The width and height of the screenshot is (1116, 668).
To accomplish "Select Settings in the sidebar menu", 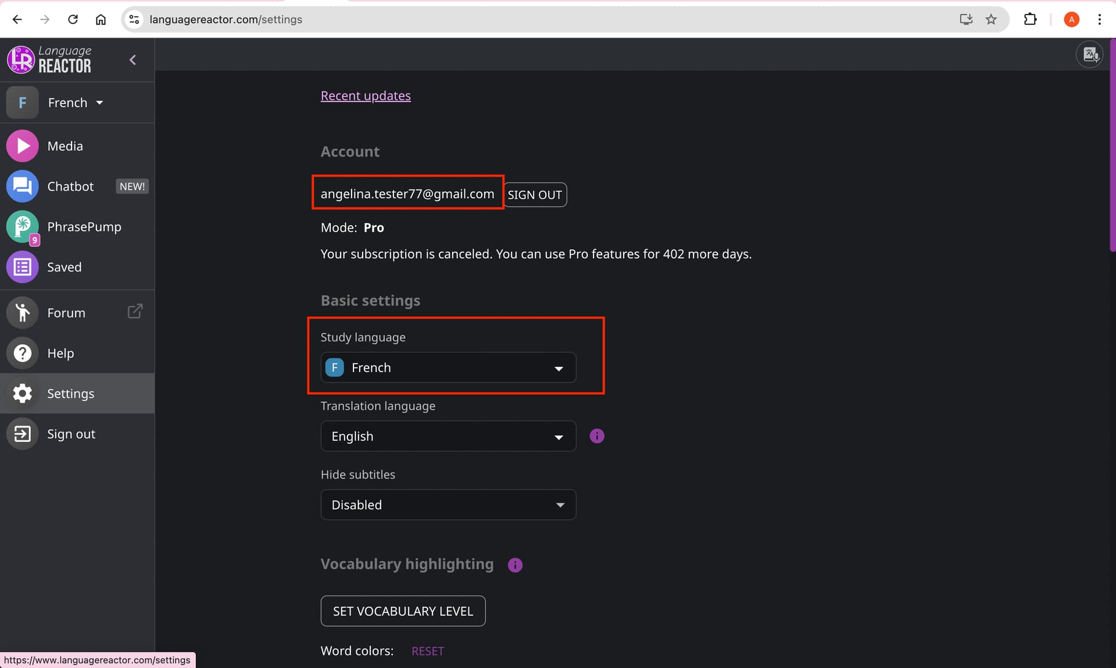I will click(77, 394).
